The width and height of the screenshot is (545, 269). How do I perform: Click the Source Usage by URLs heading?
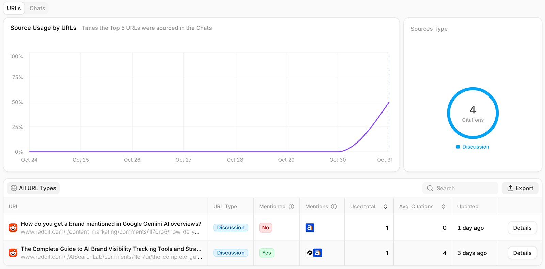point(43,28)
